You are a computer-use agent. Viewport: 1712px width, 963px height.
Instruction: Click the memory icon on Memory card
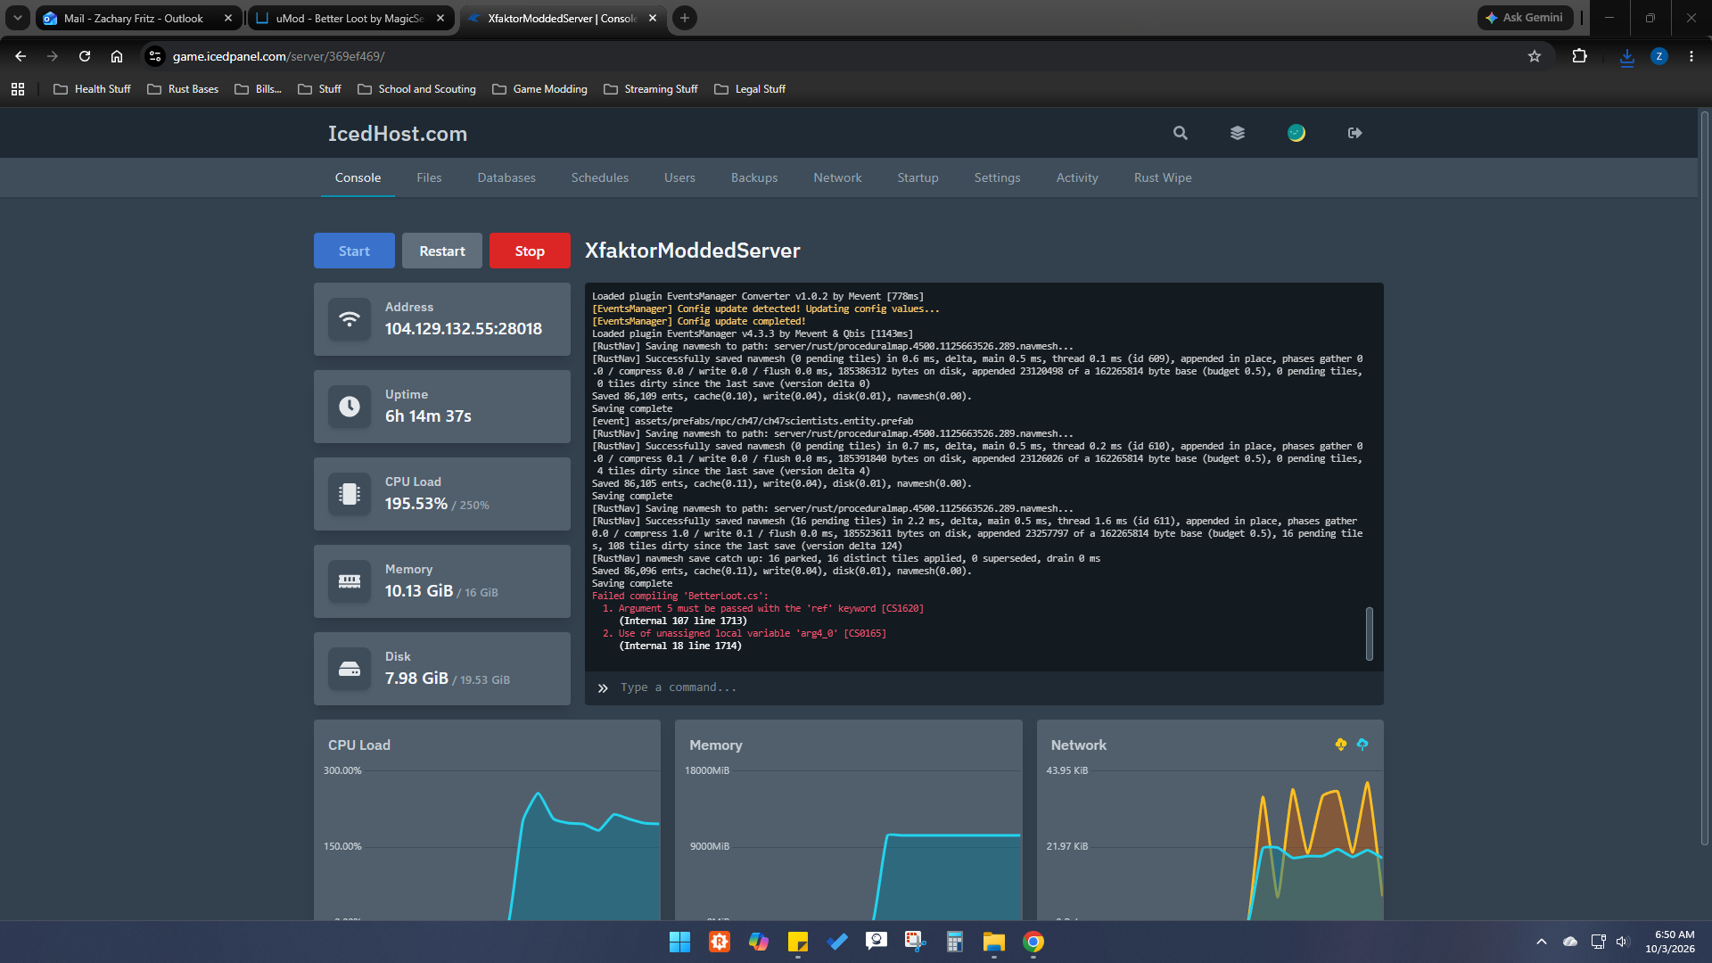tap(350, 581)
